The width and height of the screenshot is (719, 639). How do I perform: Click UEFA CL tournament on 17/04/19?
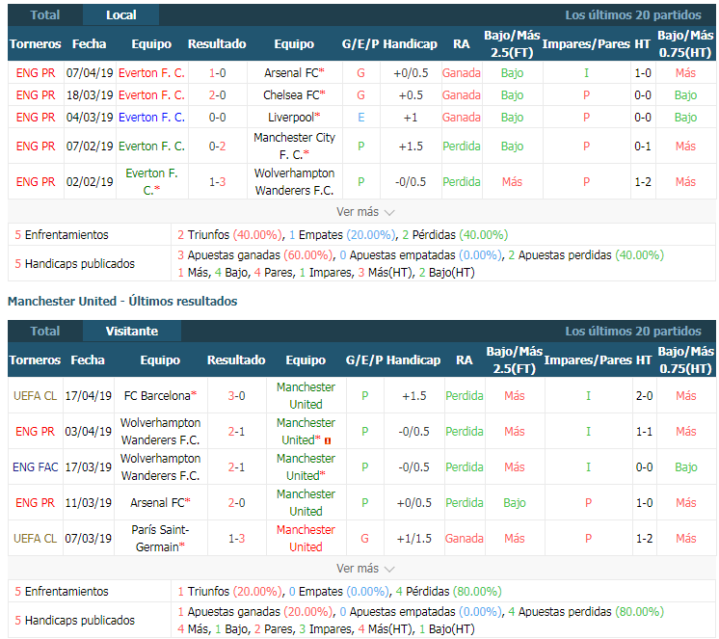coord(35,395)
